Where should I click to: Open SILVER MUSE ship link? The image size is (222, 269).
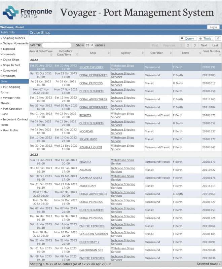pyautogui.click(x=88, y=139)
